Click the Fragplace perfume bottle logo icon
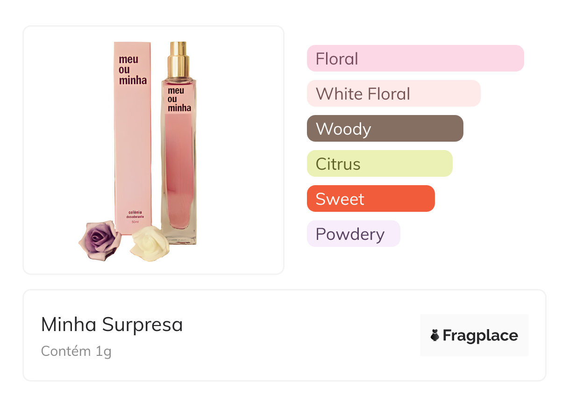The height and width of the screenshot is (404, 569). pyautogui.click(x=435, y=335)
